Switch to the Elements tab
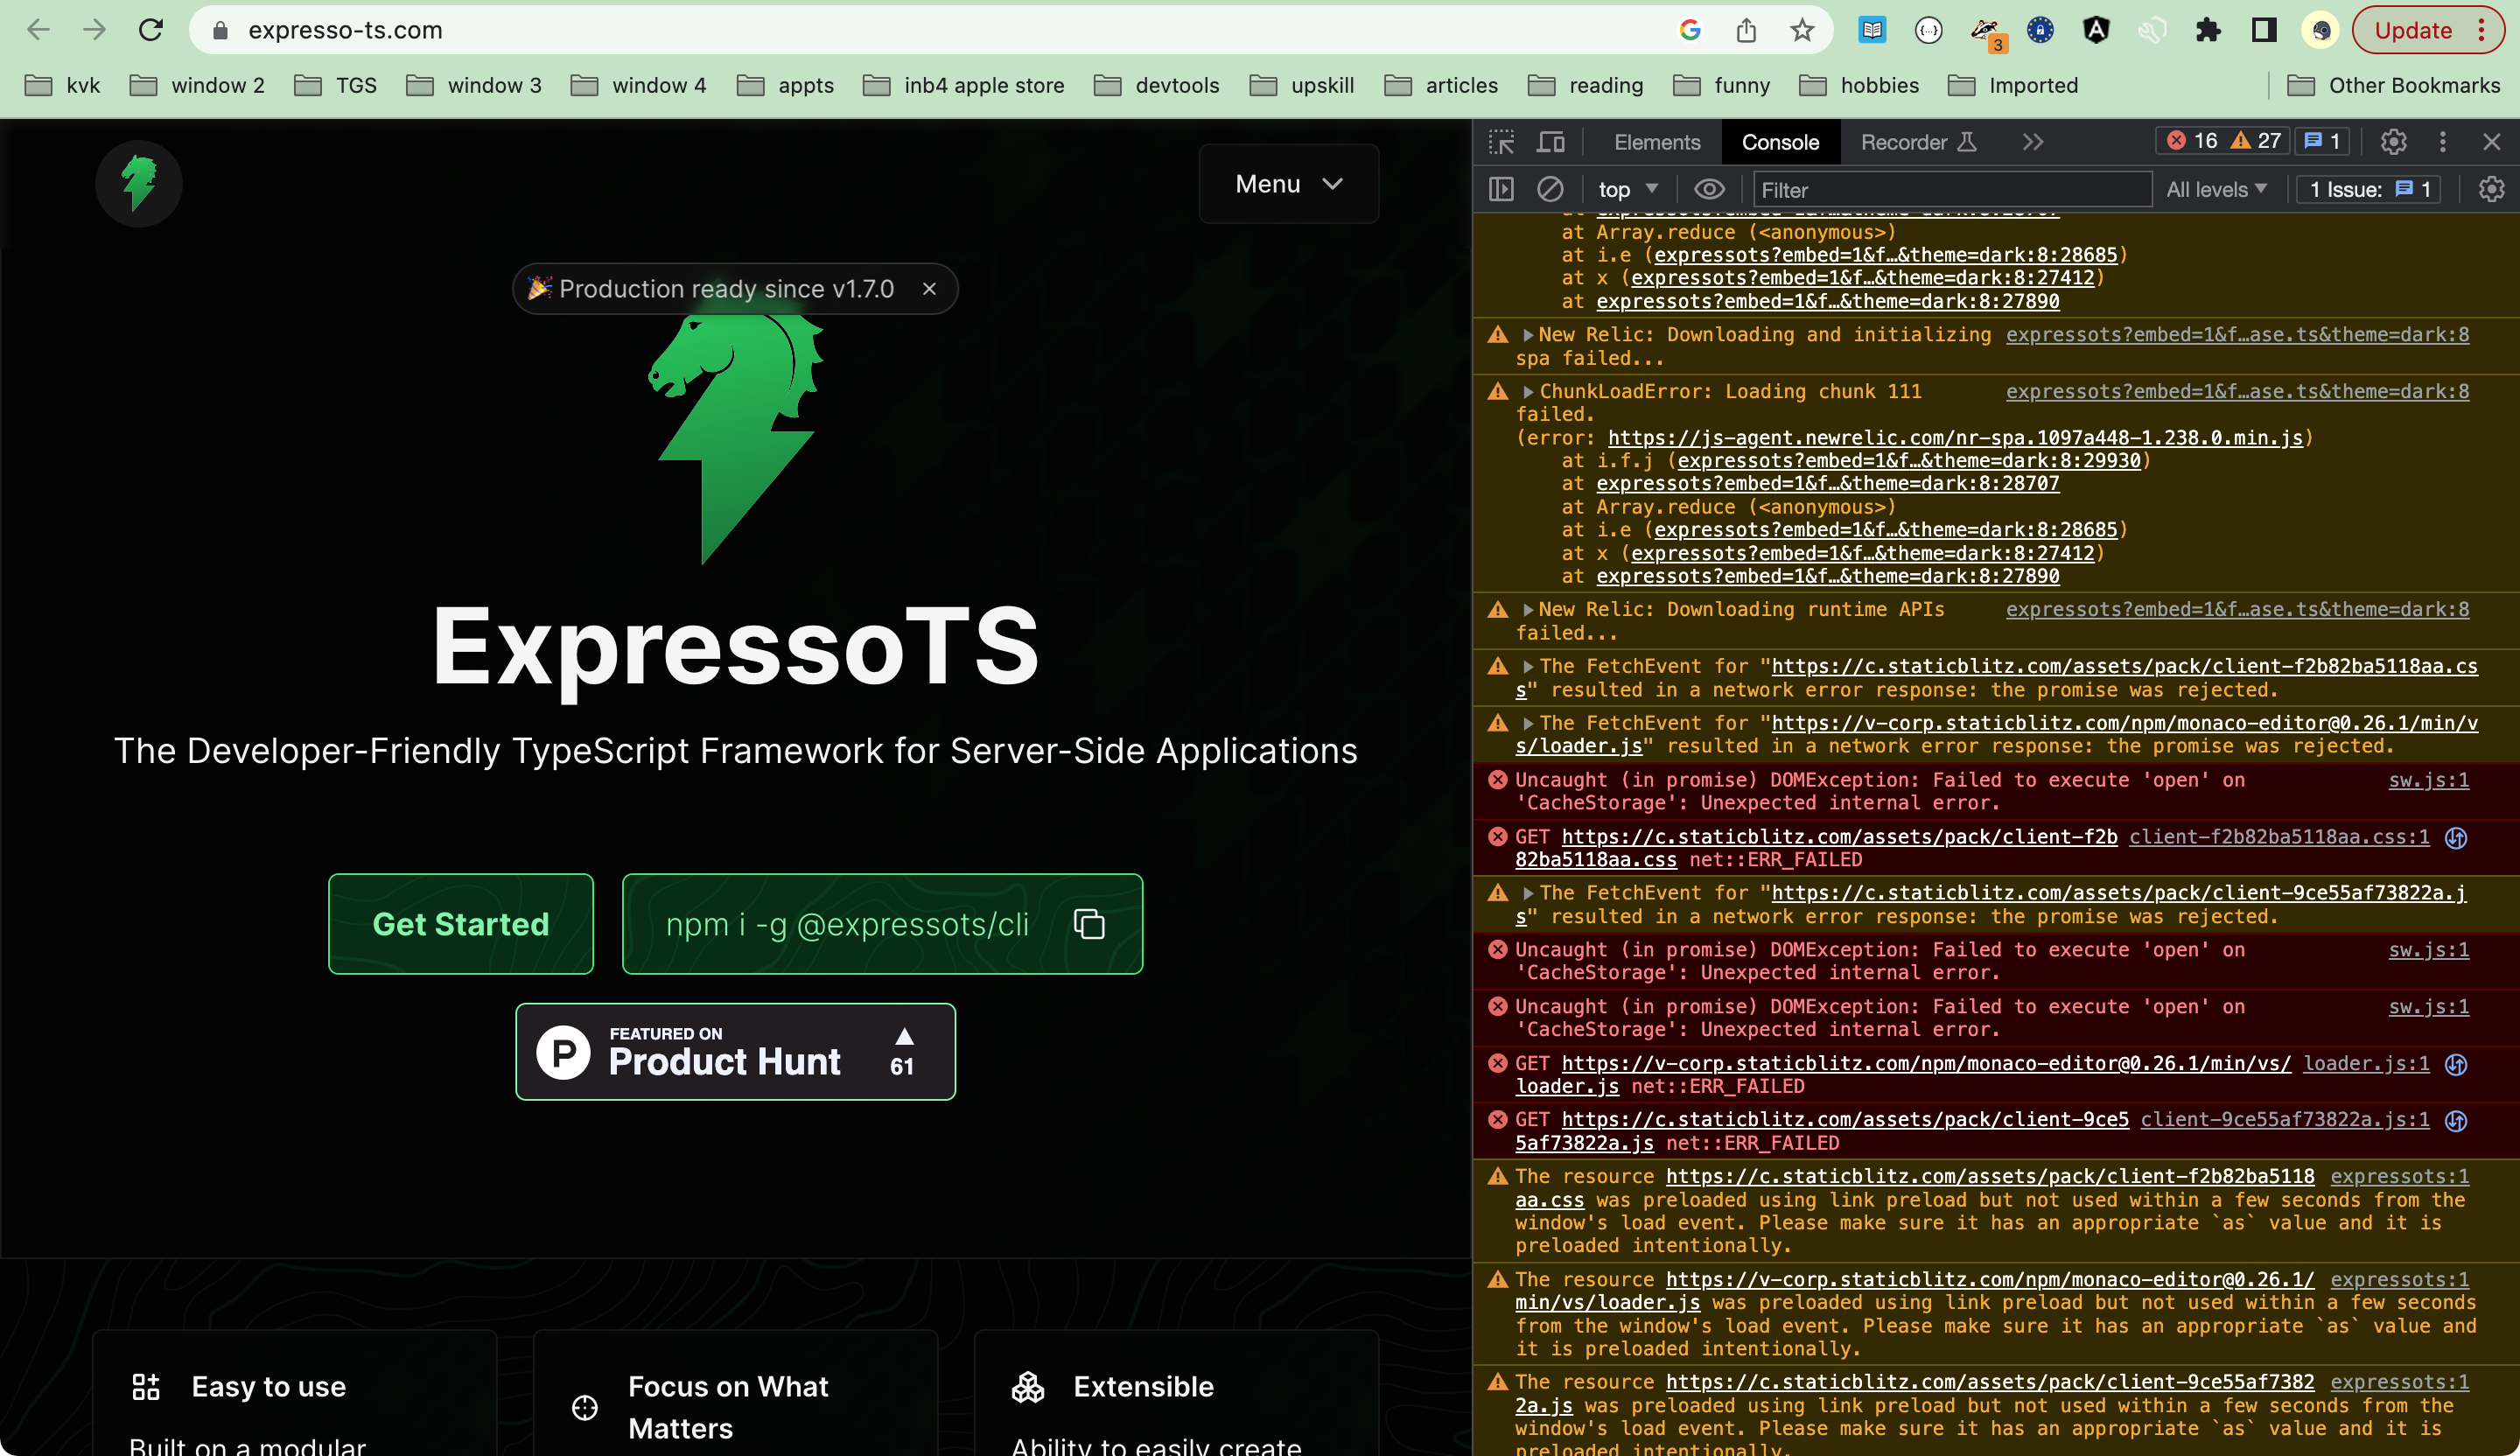Screen dimensions: 2520x1456 1656,141
